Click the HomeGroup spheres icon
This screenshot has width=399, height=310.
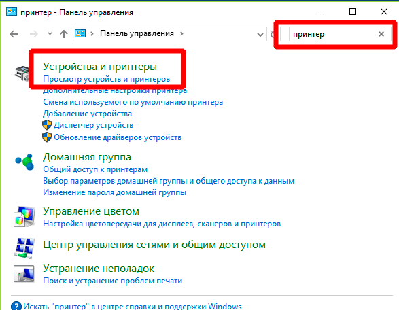click(24, 162)
